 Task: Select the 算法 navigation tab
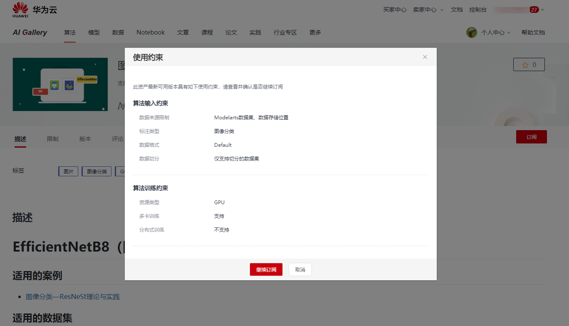(x=70, y=32)
